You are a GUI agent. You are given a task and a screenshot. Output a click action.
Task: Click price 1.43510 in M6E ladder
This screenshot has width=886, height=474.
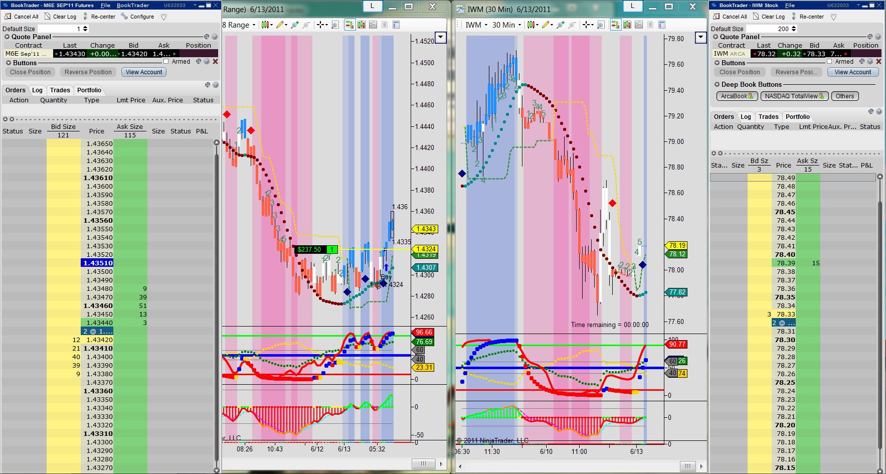(98, 263)
